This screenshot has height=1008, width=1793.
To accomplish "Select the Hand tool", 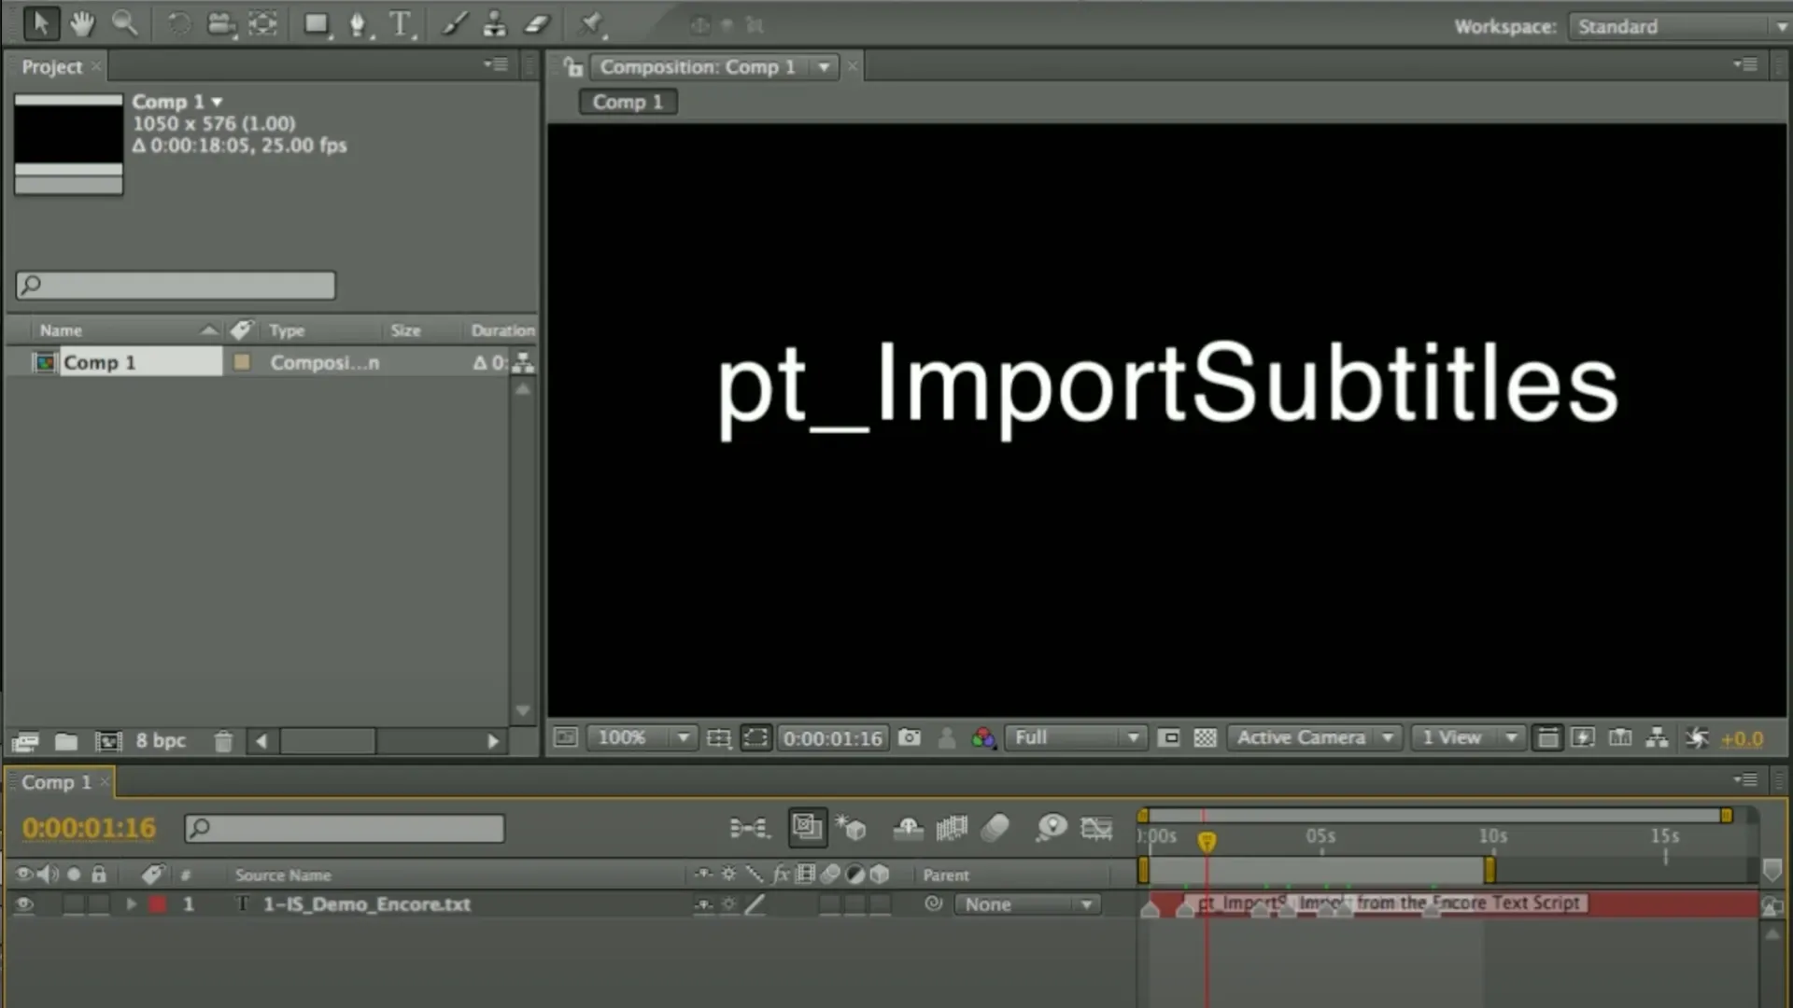I will click(82, 23).
